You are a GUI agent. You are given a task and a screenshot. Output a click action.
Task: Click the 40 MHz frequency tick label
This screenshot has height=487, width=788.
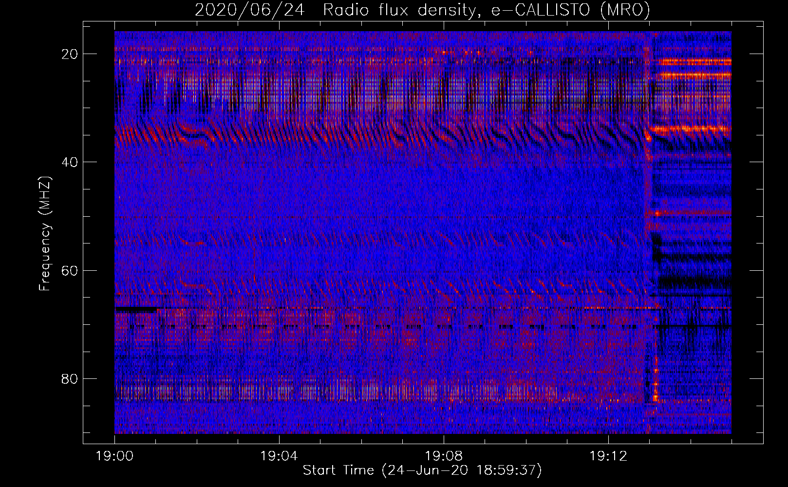[70, 162]
